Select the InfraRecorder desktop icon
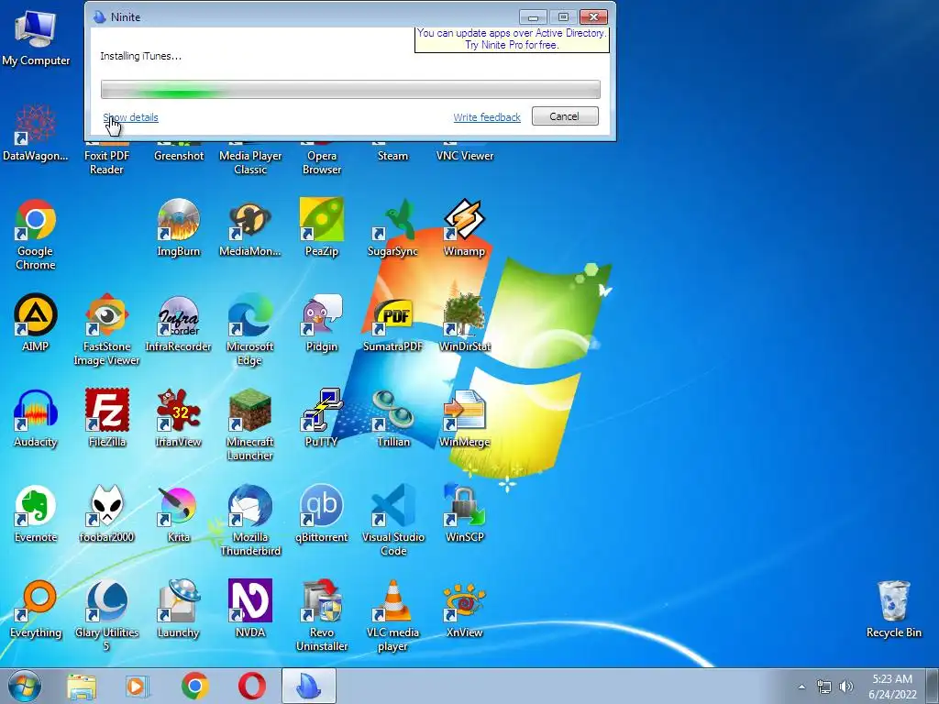The width and height of the screenshot is (939, 704). pyautogui.click(x=179, y=323)
